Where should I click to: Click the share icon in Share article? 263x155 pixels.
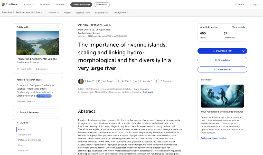pos(215,69)
